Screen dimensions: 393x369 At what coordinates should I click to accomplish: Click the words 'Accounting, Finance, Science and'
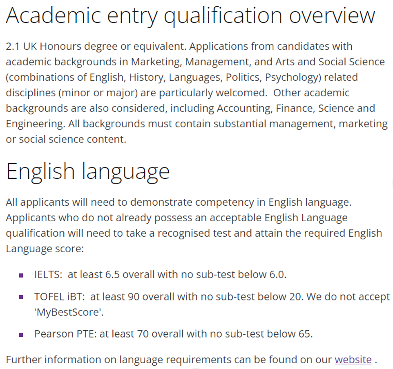click(296, 109)
